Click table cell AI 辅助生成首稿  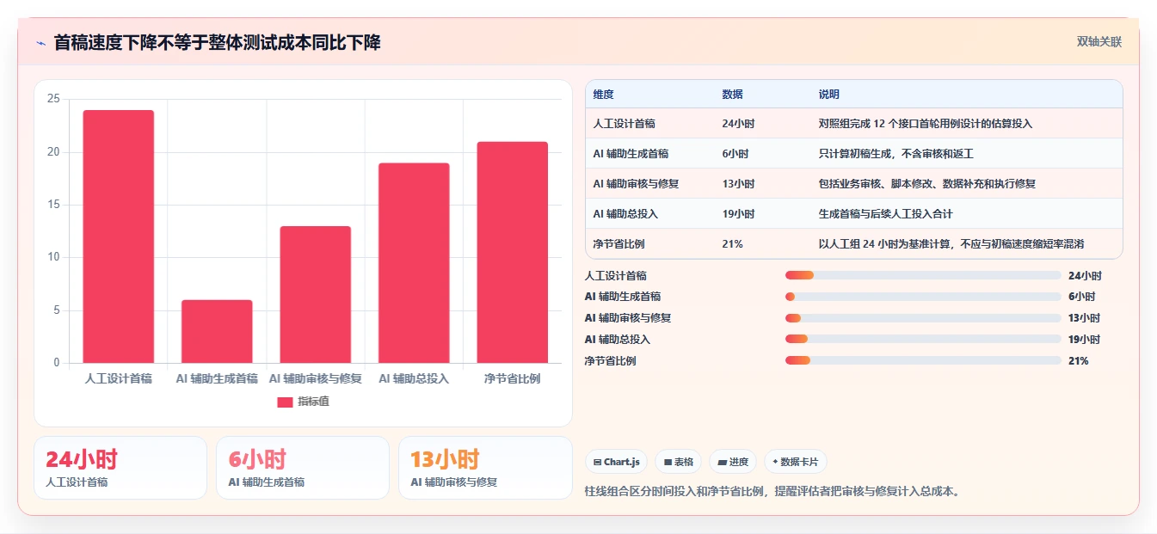coord(631,154)
